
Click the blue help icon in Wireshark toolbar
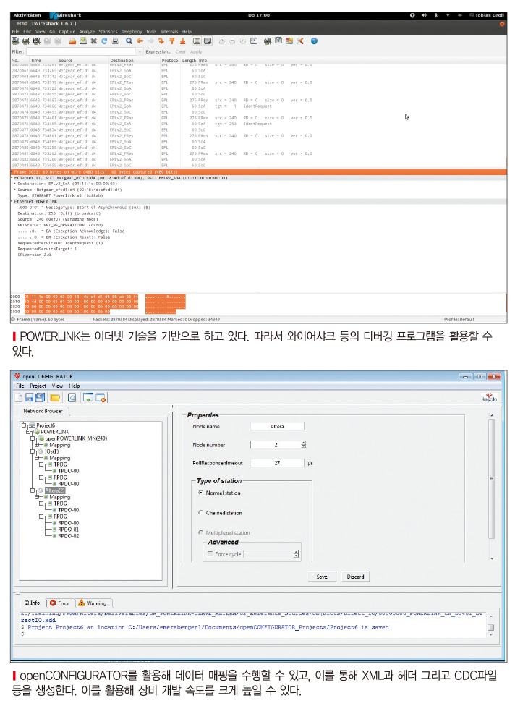314,41
